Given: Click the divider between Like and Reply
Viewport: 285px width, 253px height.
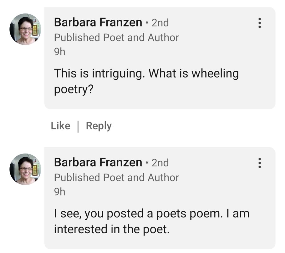Looking at the screenshot, I should pos(78,126).
